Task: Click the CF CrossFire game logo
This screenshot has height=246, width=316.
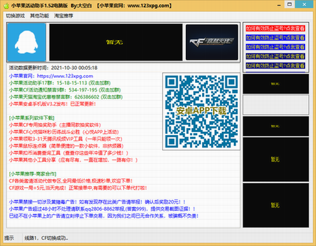Action: pyautogui.click(x=212, y=42)
